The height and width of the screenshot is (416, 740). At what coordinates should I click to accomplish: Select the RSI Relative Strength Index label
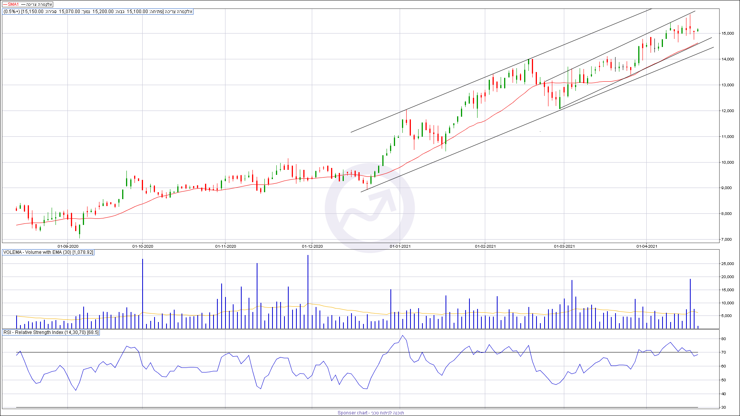[51, 332]
